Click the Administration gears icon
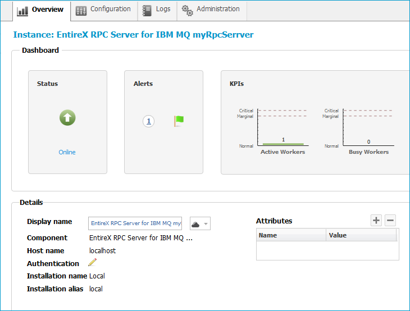The width and height of the screenshot is (410, 311). (x=188, y=11)
